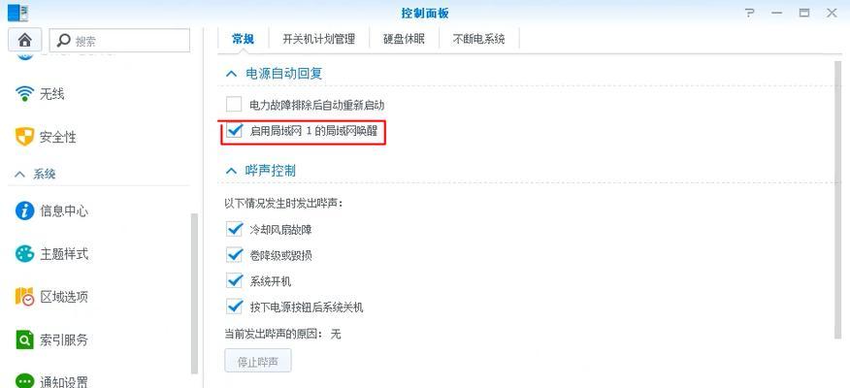This screenshot has height=388, width=850.
Task: Open the Notification (通知设置) chat icon
Action: 24,381
